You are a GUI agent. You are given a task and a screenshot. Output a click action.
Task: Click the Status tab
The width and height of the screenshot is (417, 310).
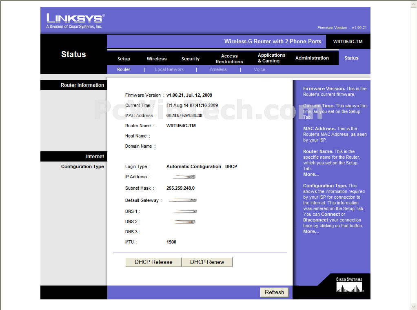[x=351, y=58]
